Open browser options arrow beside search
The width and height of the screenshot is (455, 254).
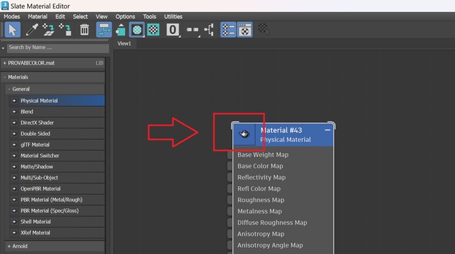tap(3, 48)
